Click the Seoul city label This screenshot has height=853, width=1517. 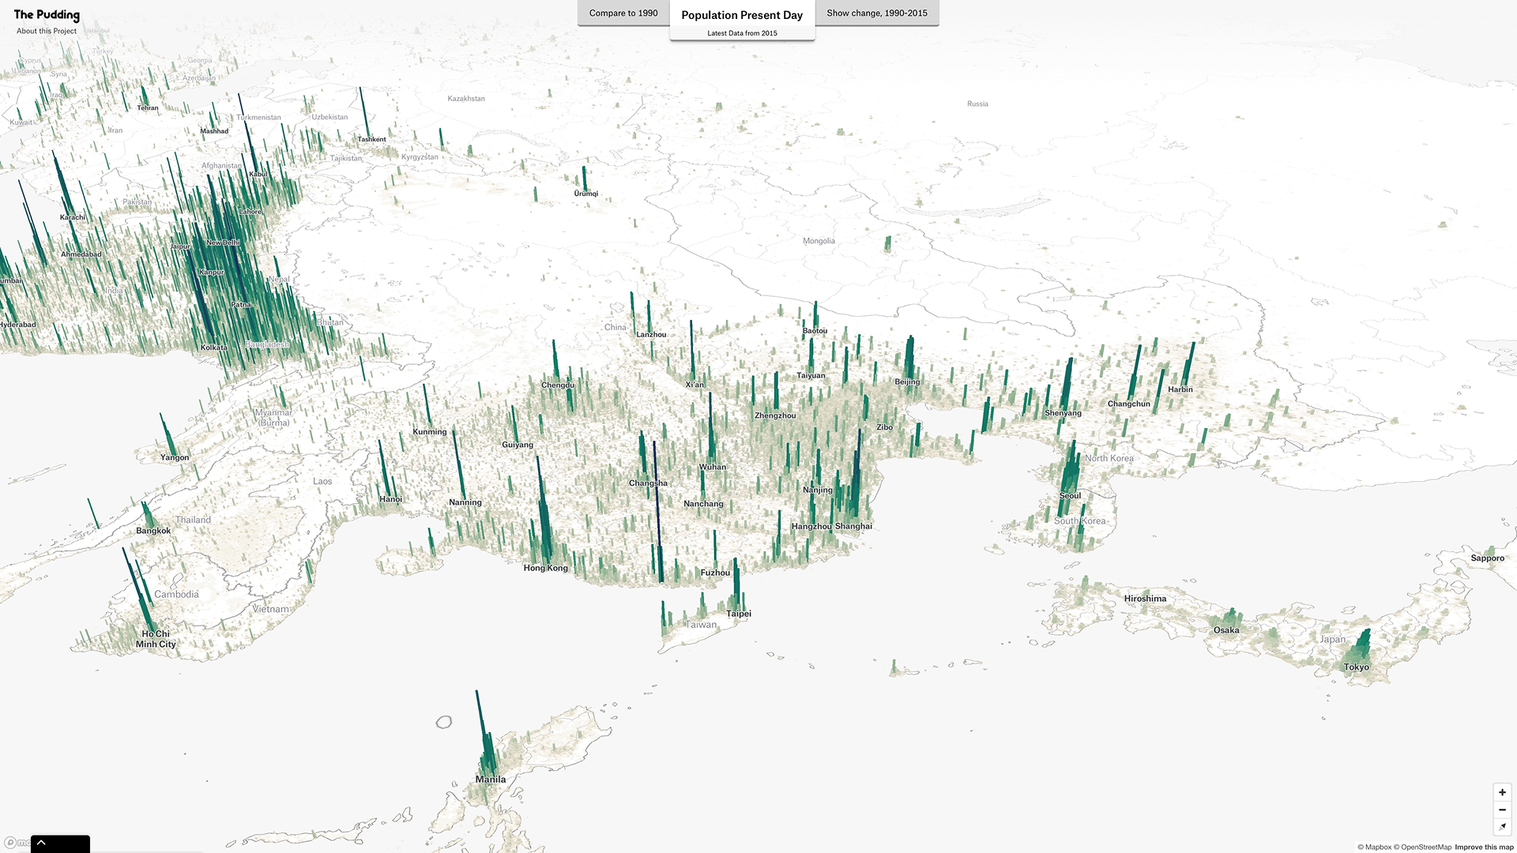pyautogui.click(x=1070, y=496)
